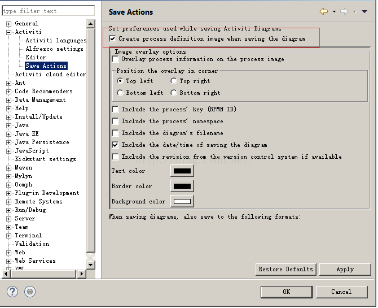Click the forward navigation arrow icon
The image size is (378, 308).
pos(344,11)
